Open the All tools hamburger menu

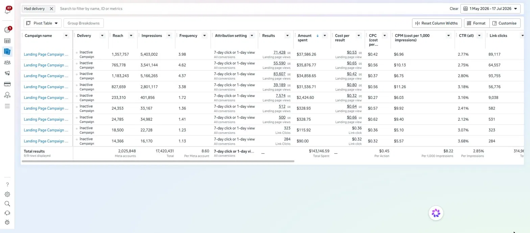[x=7, y=106]
